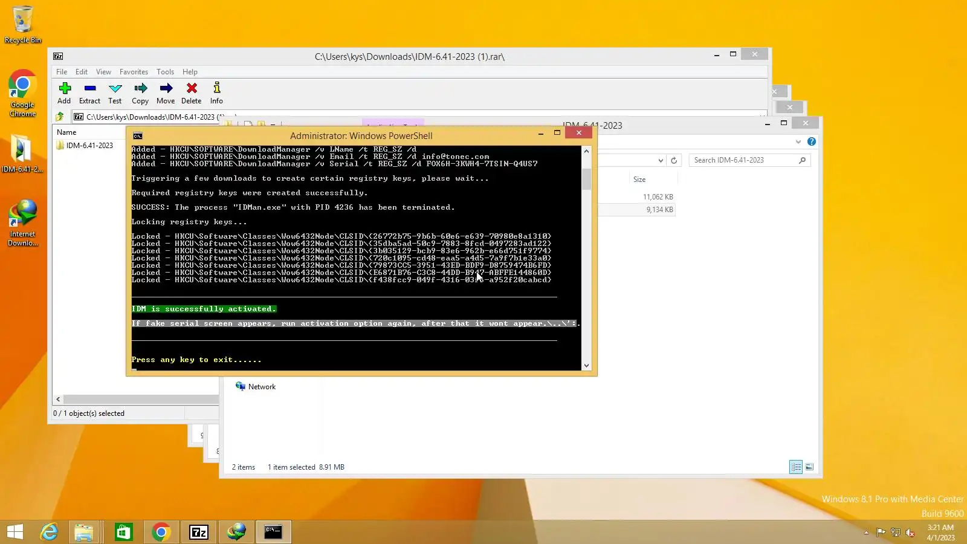Select Network in the Explorer navigation pane
Screen dimensions: 967x544
pyautogui.click(x=262, y=387)
